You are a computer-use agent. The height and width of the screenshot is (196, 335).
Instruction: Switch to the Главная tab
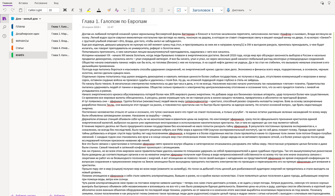[x=8, y=3]
